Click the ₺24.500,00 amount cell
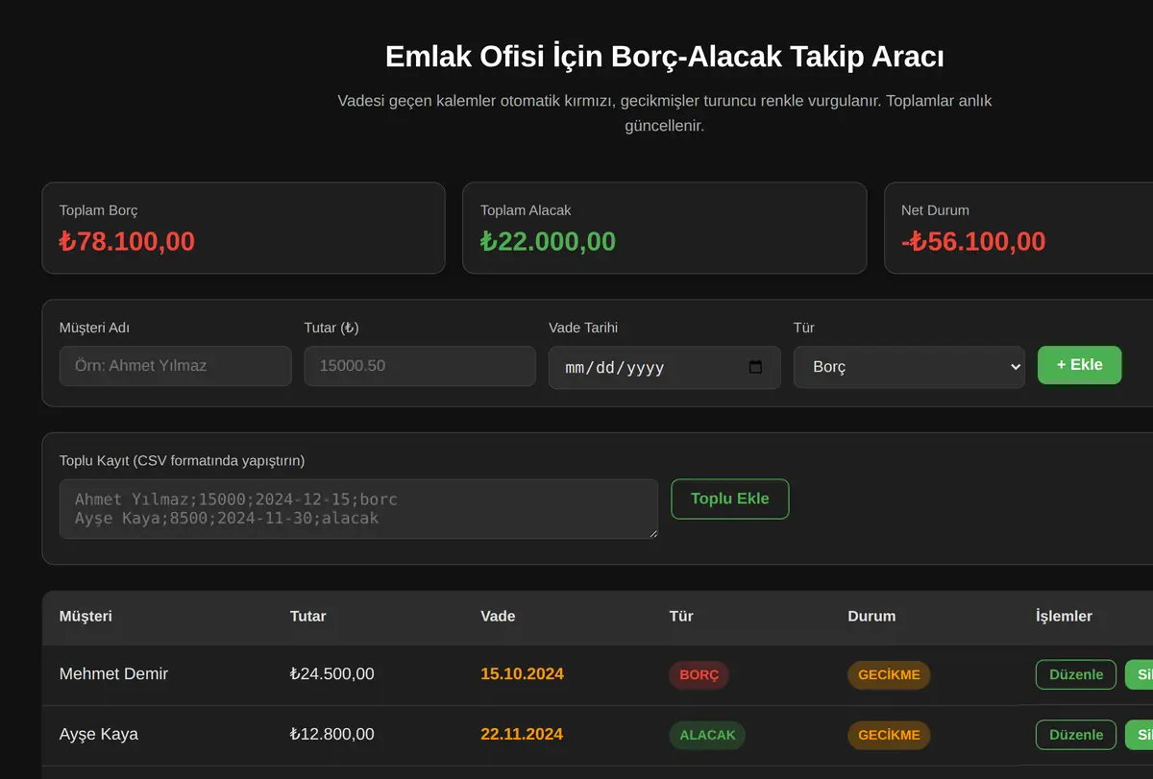 coord(332,674)
